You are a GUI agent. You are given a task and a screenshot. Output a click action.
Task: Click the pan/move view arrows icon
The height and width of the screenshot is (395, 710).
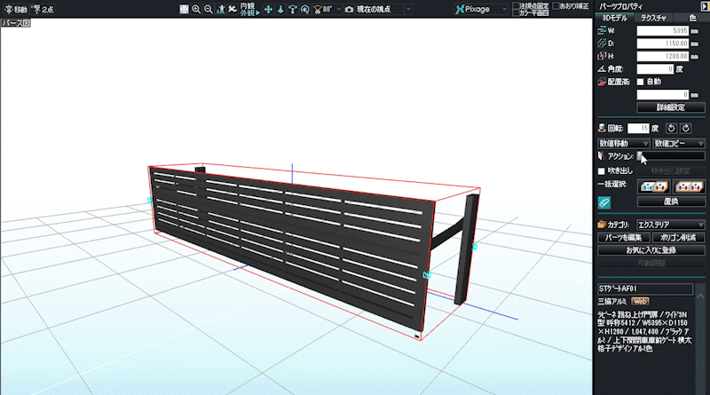(x=269, y=9)
